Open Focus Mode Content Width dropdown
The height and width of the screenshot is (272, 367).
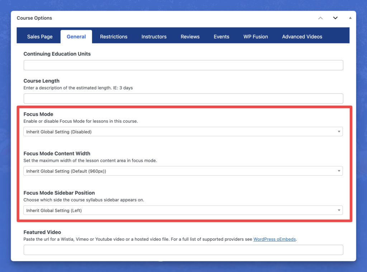coord(183,171)
